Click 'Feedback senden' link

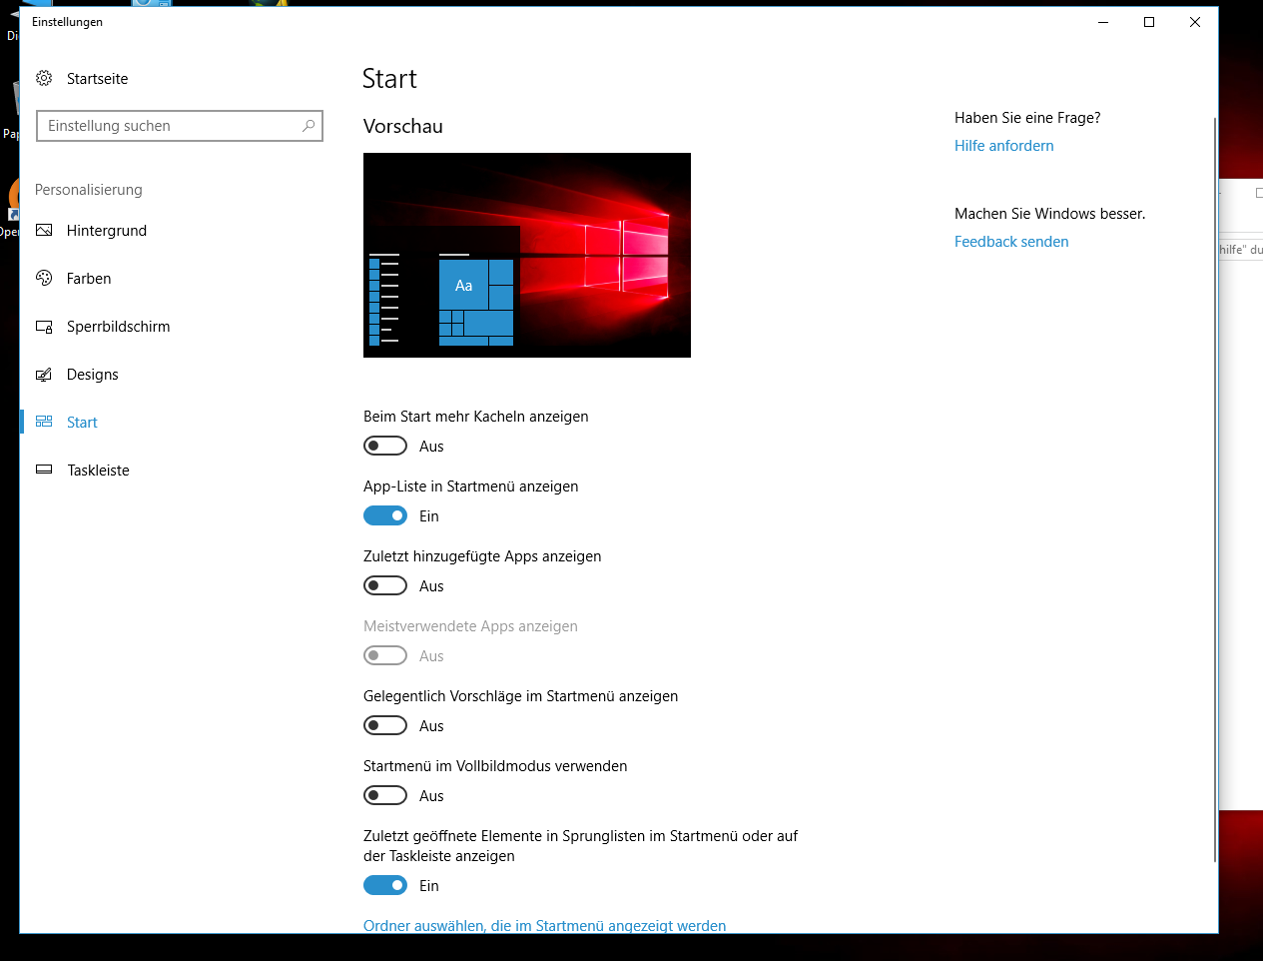(x=1011, y=242)
